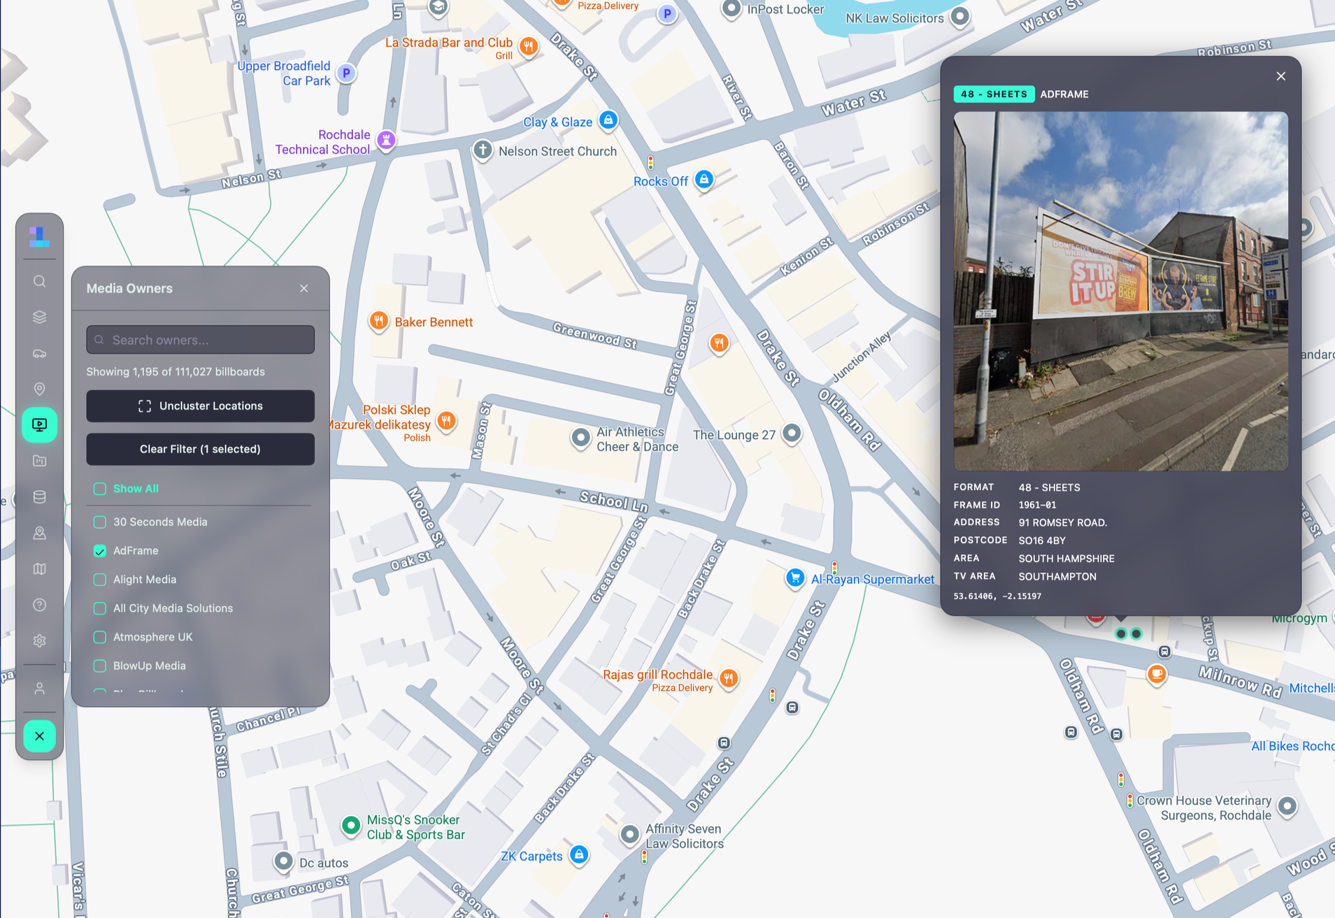
Task: Click the Dc autos map marker
Action: 283,861
